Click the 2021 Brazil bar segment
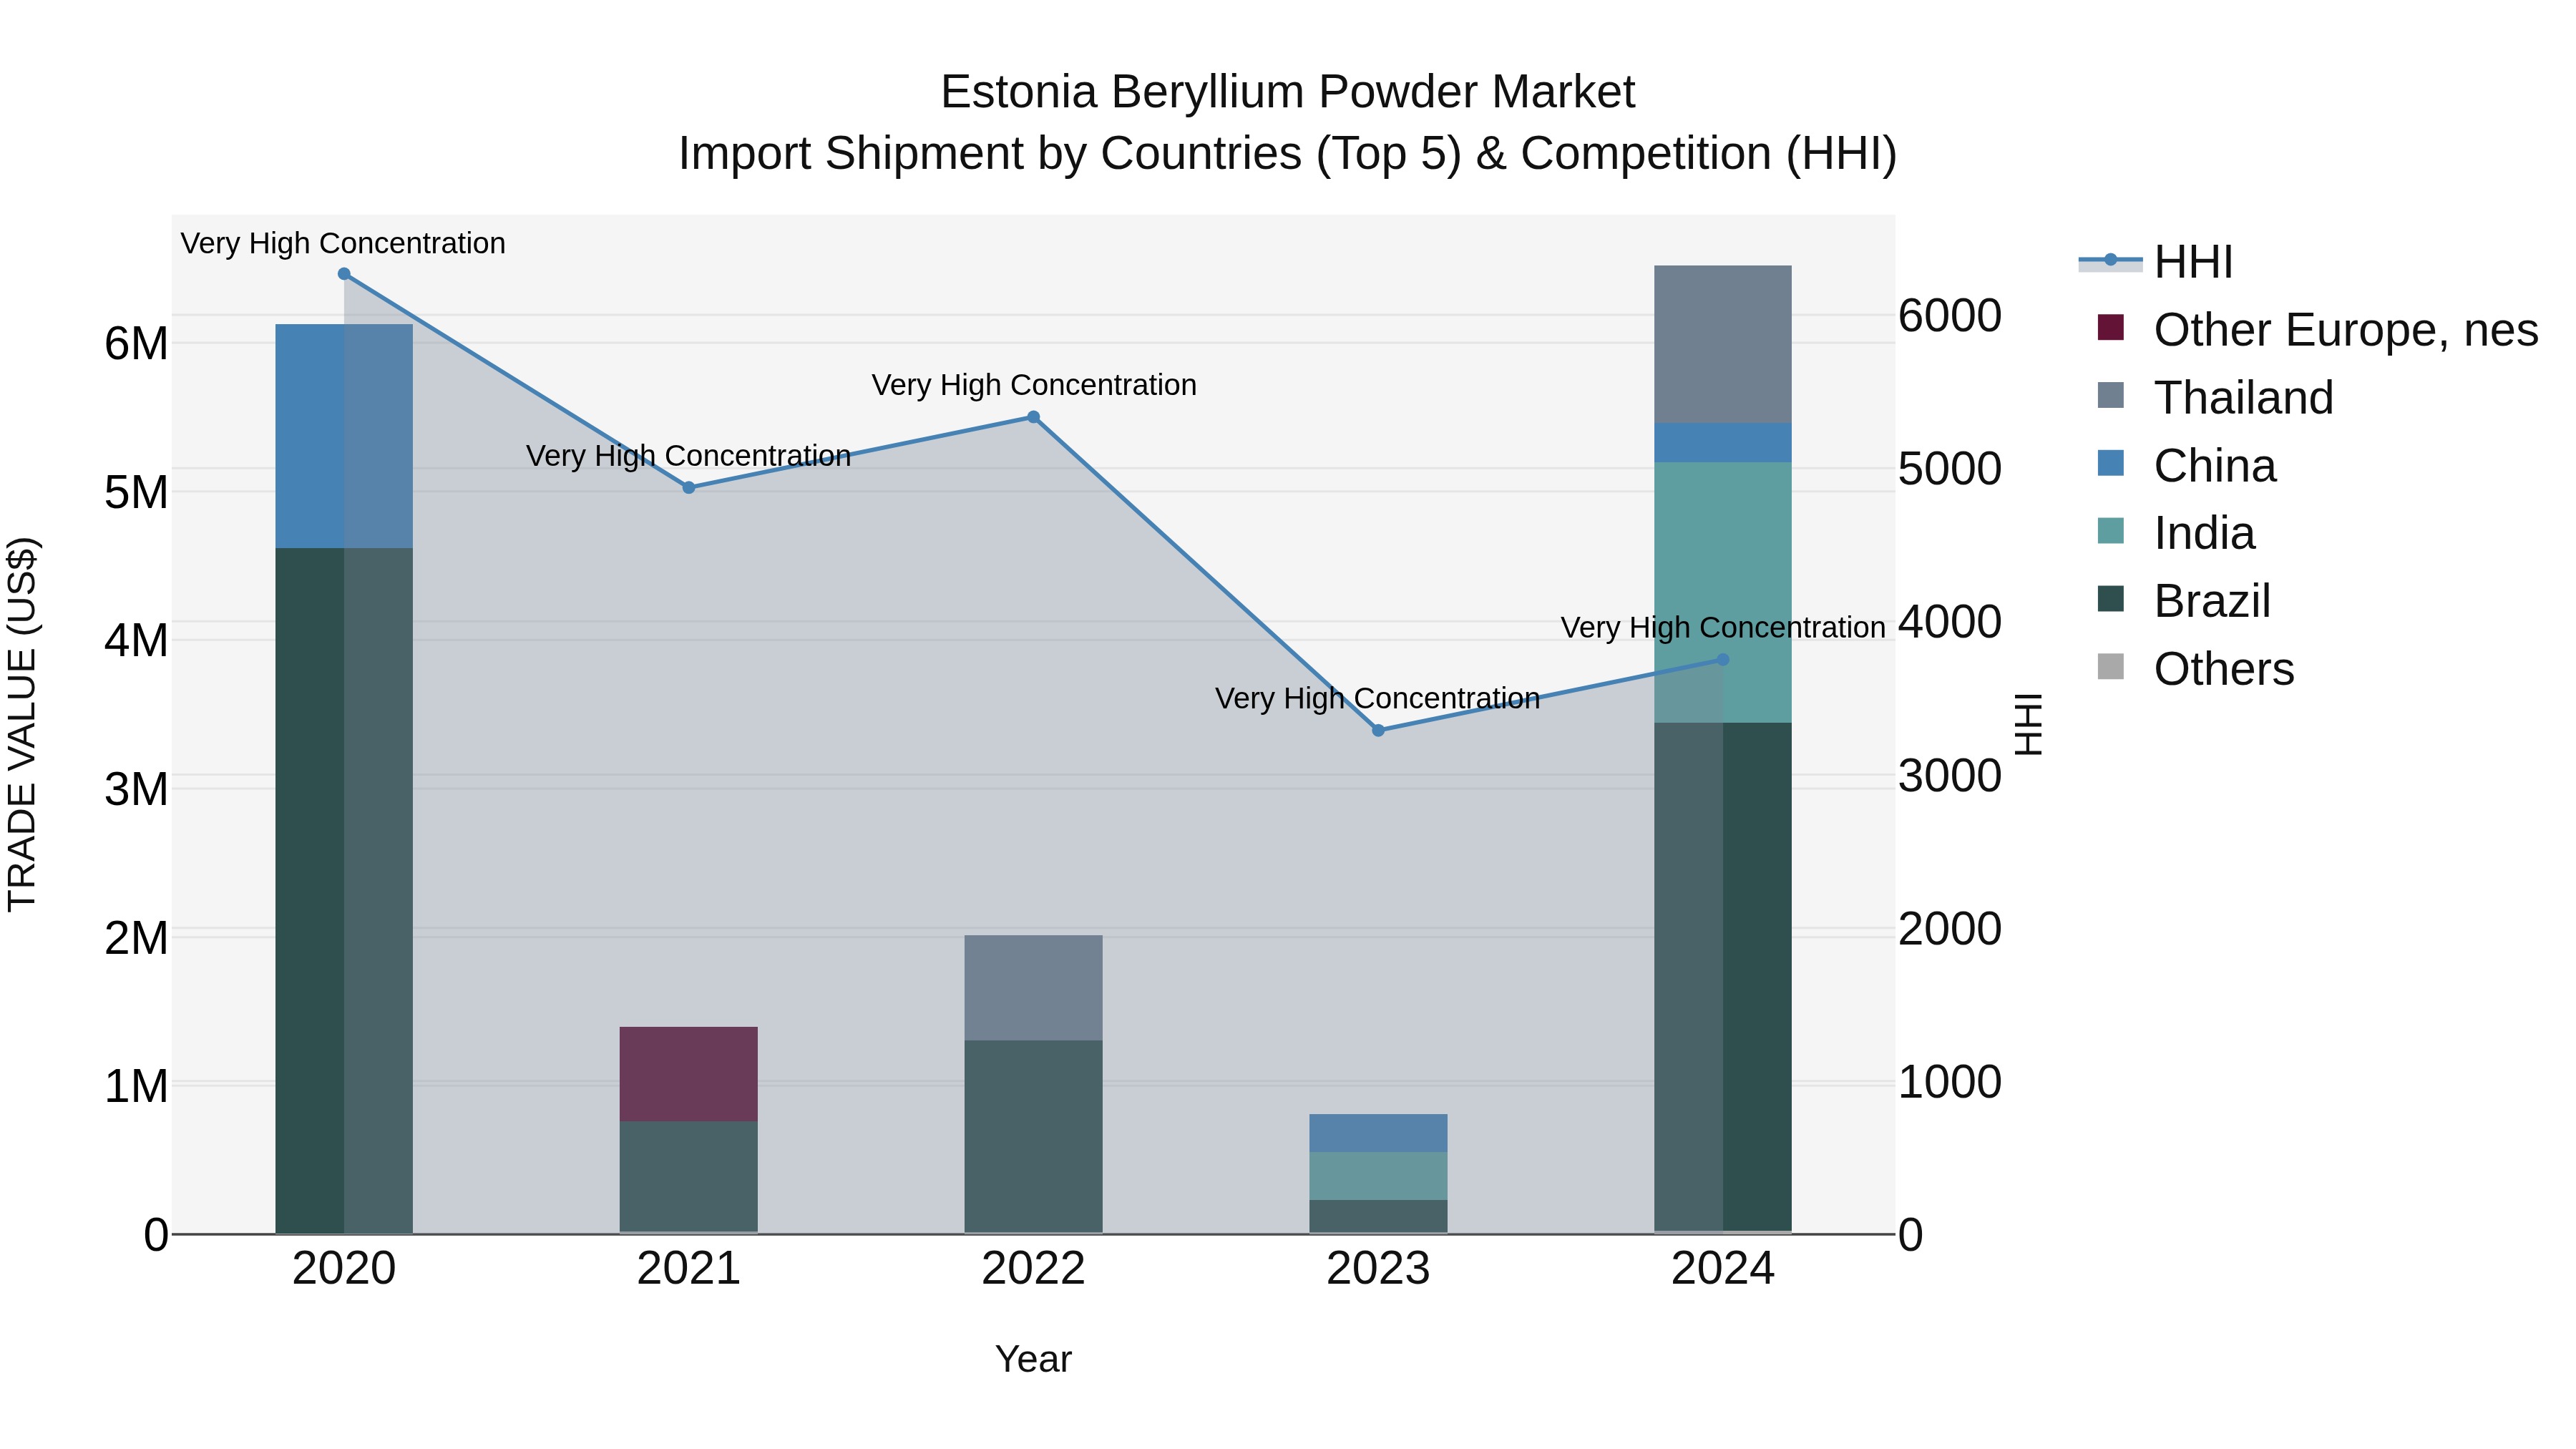The image size is (2576, 1449). pos(688,1177)
